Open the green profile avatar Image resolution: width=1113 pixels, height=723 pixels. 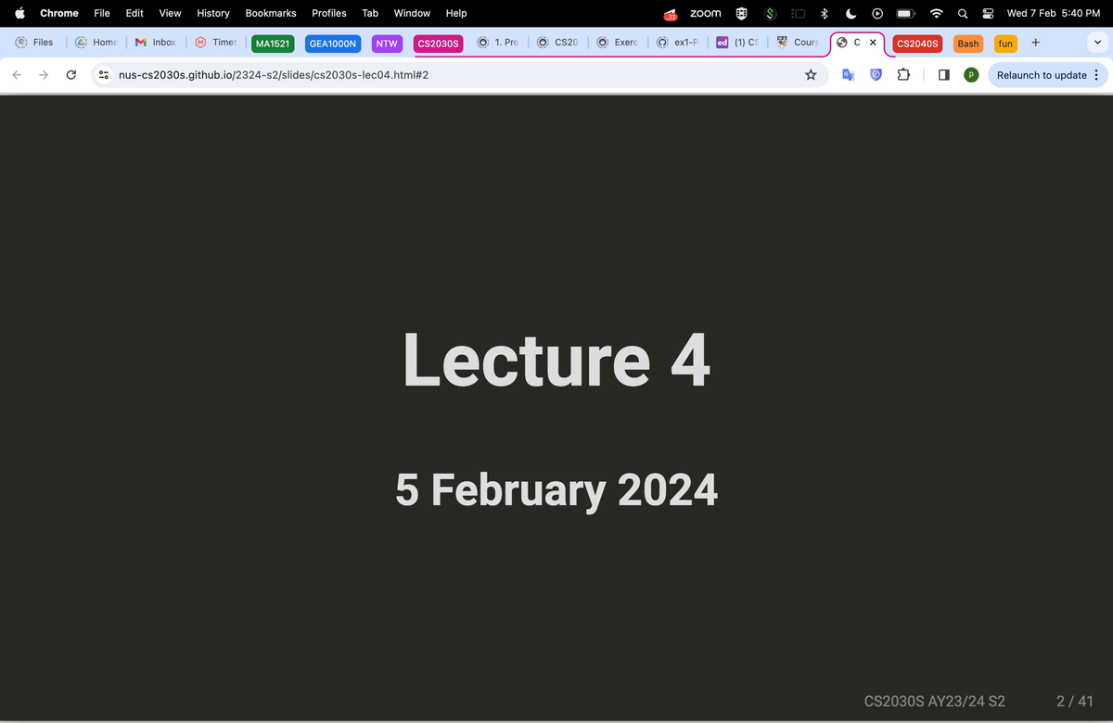pyautogui.click(x=970, y=75)
